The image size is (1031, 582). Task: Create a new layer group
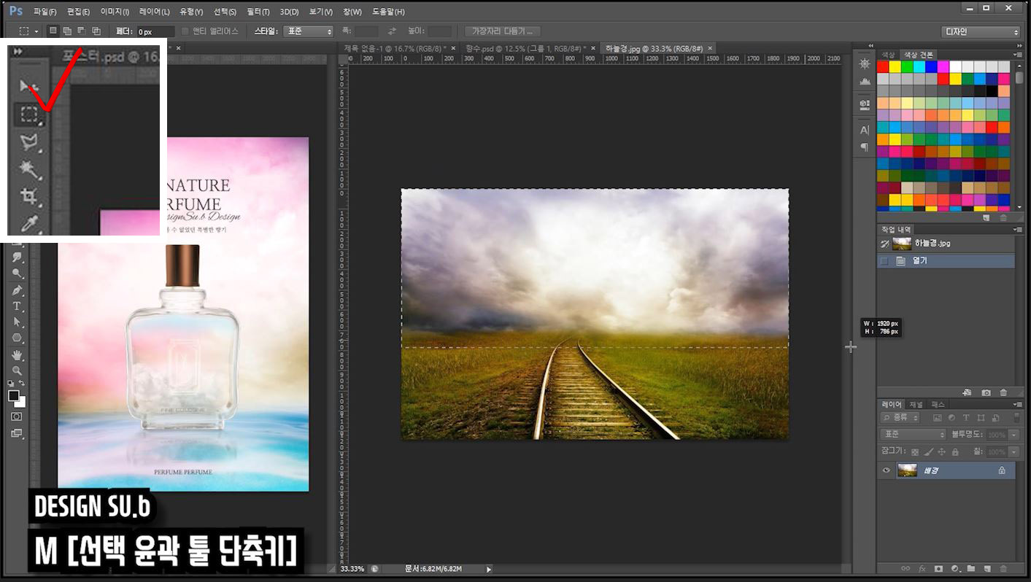(971, 568)
